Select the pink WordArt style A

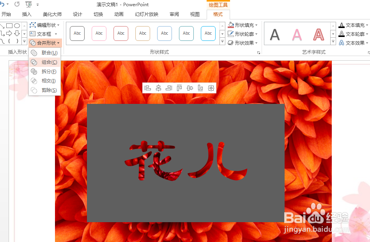click(296, 34)
